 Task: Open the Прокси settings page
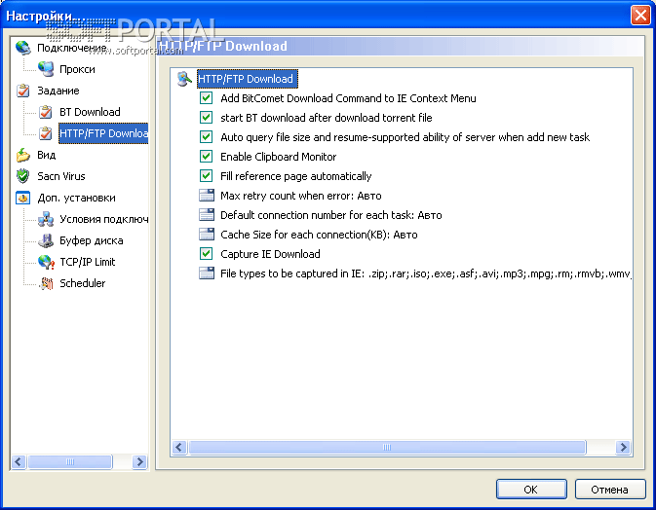pyautogui.click(x=77, y=69)
